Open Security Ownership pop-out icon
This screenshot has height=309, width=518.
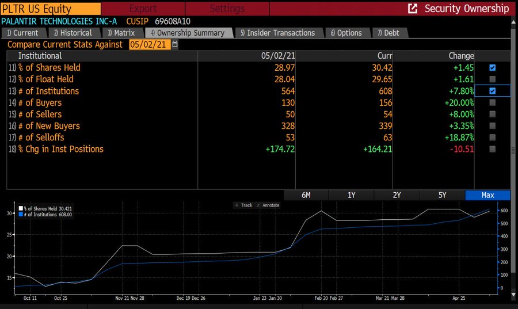[x=413, y=8]
